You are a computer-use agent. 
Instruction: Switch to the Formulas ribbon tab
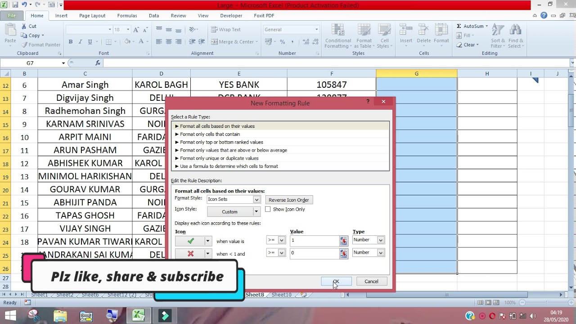click(x=127, y=15)
